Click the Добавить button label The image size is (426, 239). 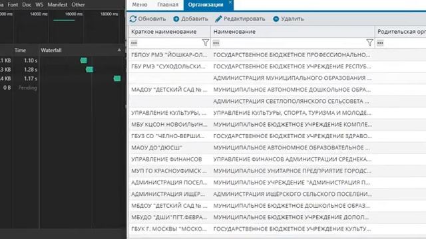tap(194, 19)
